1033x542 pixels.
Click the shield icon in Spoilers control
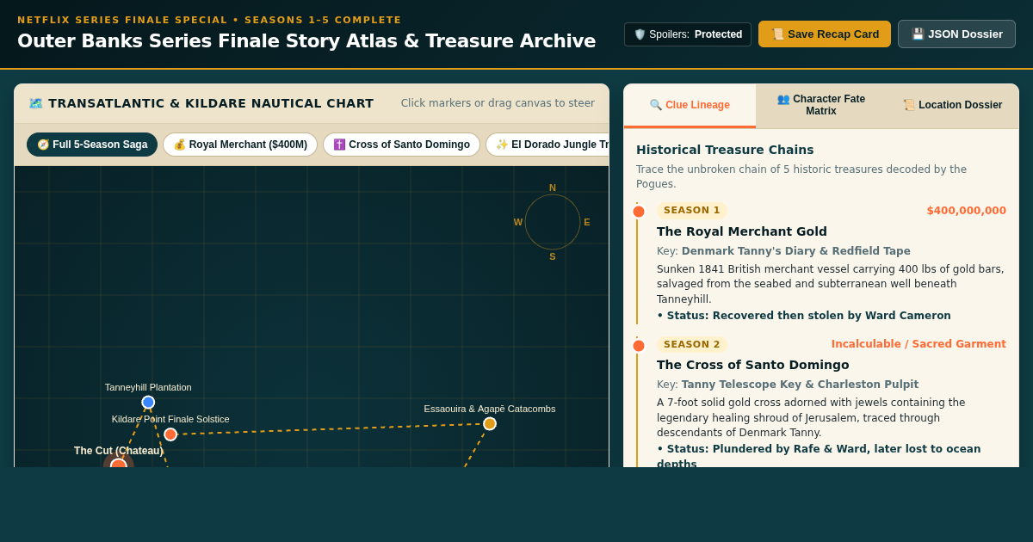coord(640,34)
